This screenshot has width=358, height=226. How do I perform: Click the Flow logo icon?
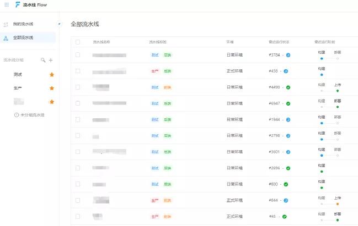tap(18, 4)
